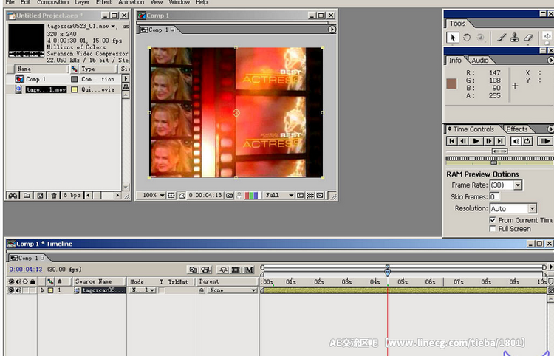Uncheck From Current Time option
Viewport: 554px width, 356px height.
coord(493,220)
